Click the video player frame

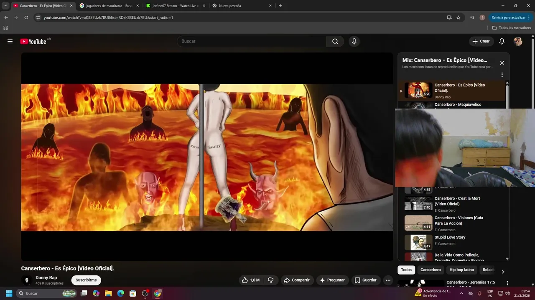pos(207,157)
